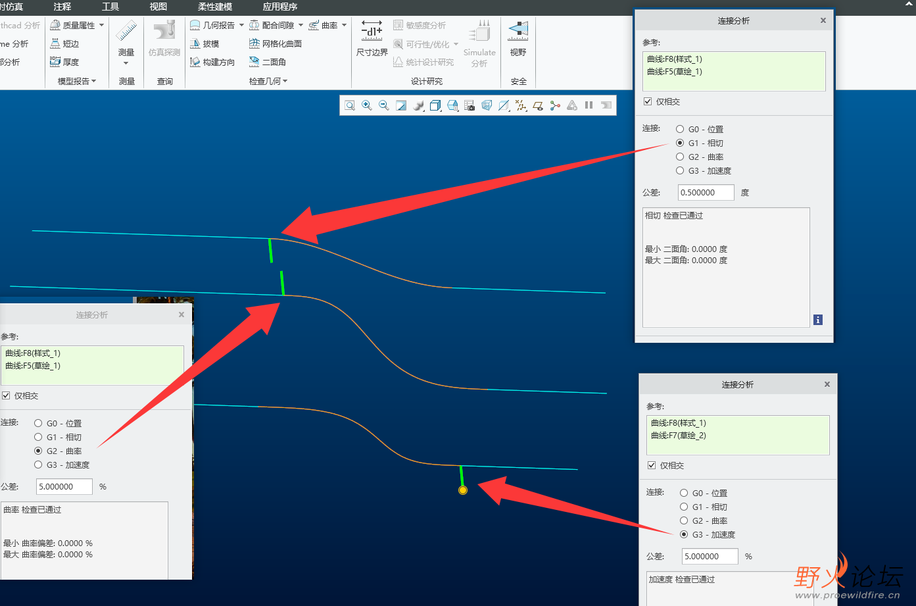This screenshot has width=916, height=606.
Task: Select G2 curvature in bottom-right connection dialog
Action: point(684,520)
